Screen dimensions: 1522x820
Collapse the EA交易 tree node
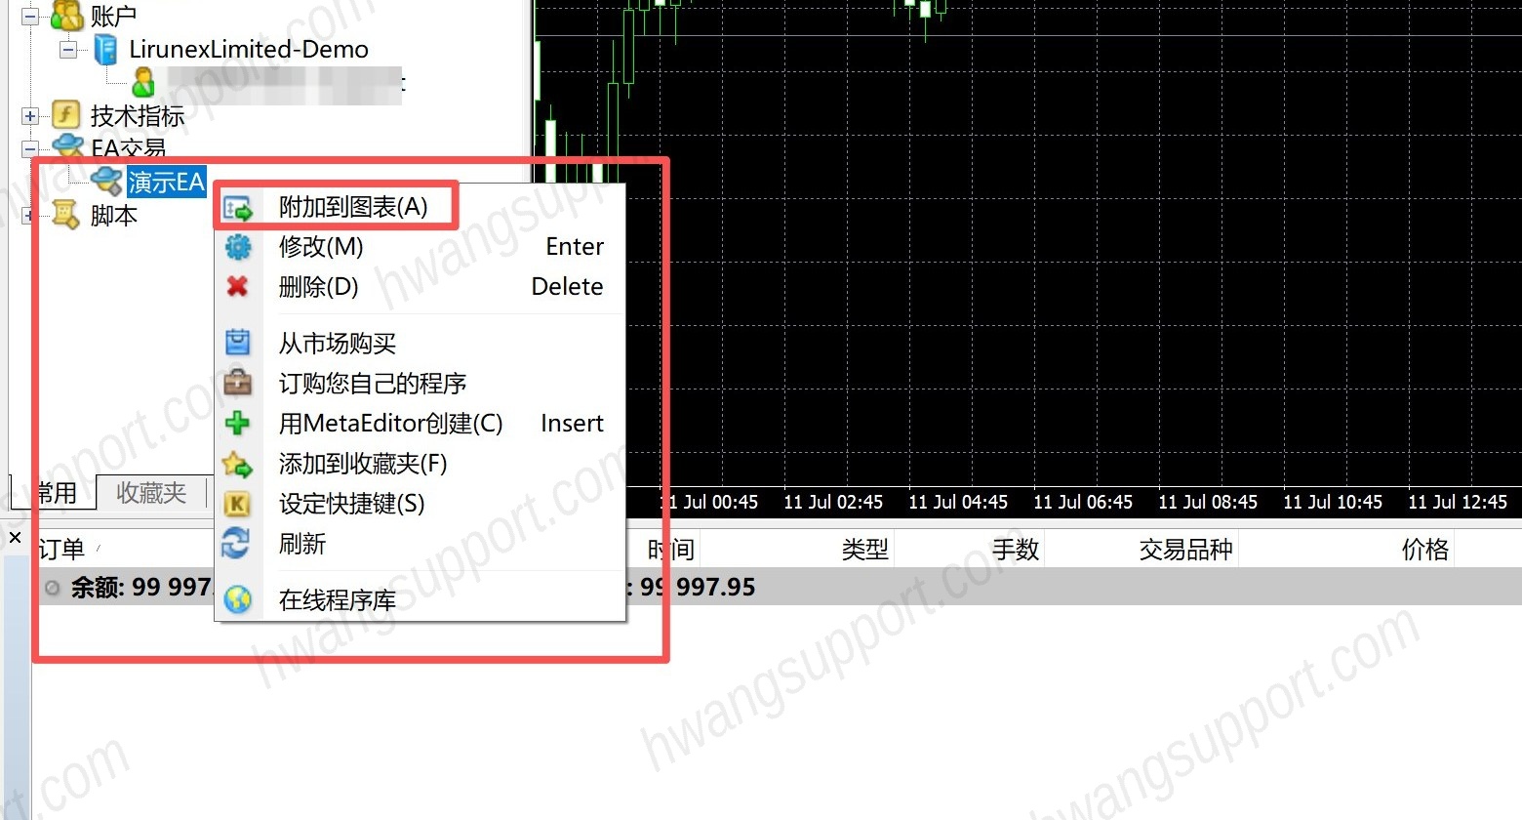tap(30, 149)
